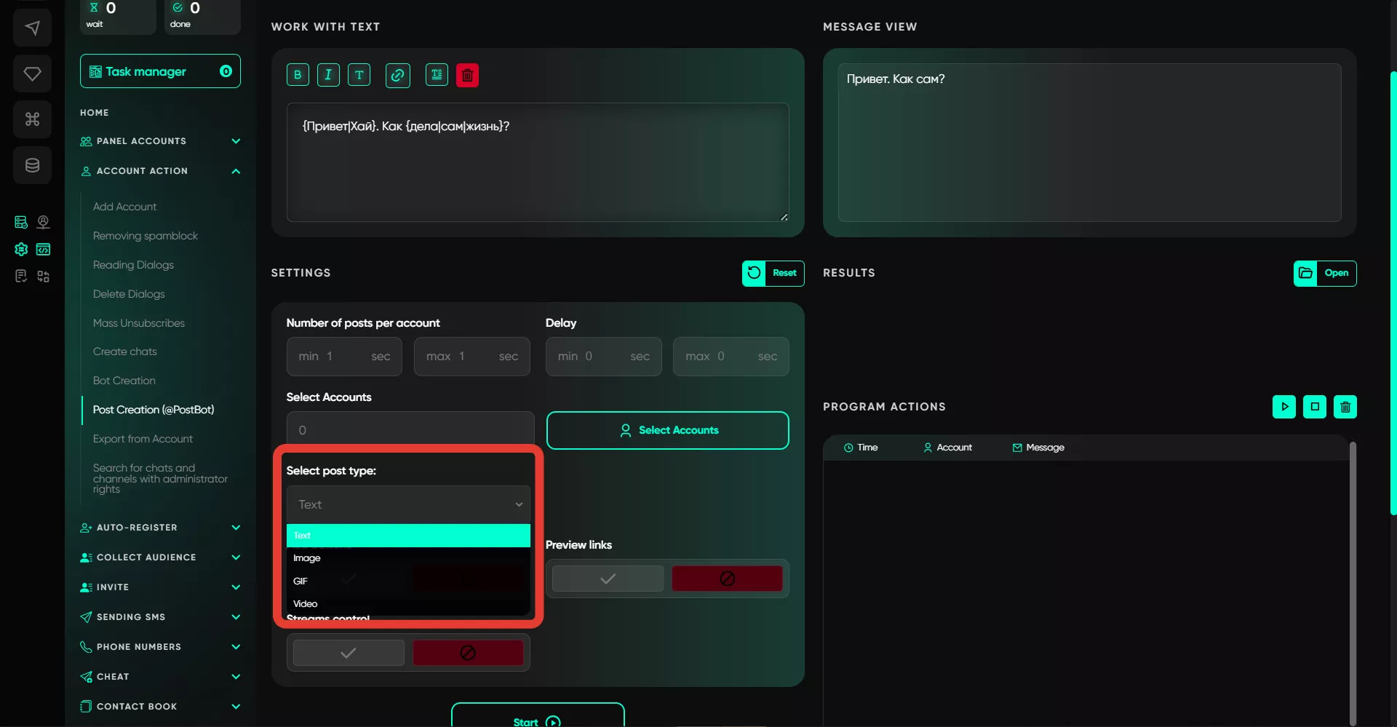Viewport: 1397px width, 727px height.
Task: Open Create chats page
Action: tap(125, 351)
